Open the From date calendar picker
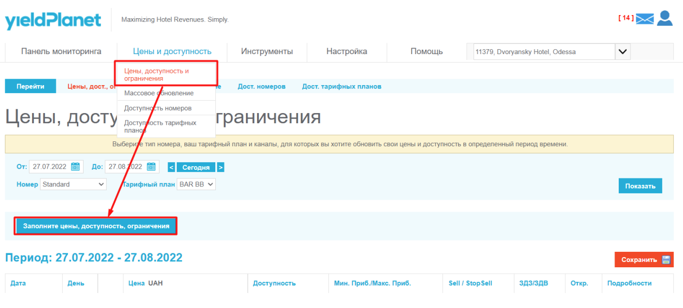The image size is (683, 308). pyautogui.click(x=76, y=167)
